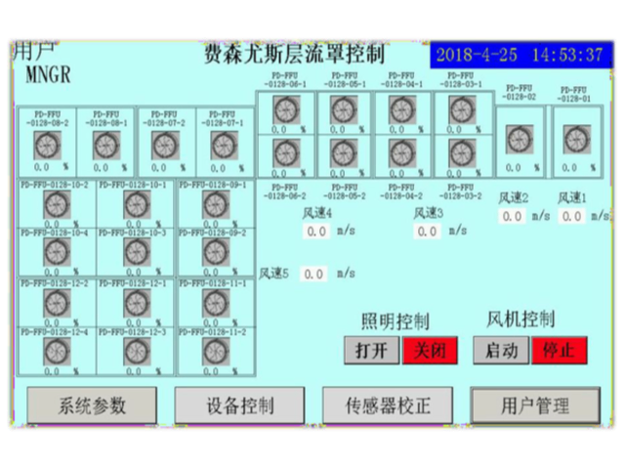The height and width of the screenshot is (469, 625).
Task: Select the 风速4 value field
Action: point(316,232)
